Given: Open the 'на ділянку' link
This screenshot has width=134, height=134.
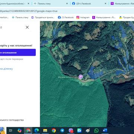Looking at the screenshot, I should (6, 69).
